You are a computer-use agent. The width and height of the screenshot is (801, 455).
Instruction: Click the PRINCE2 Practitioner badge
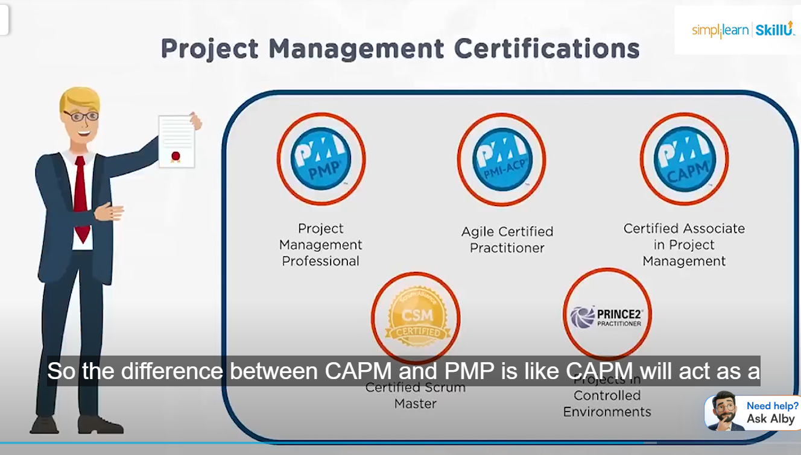(x=607, y=314)
